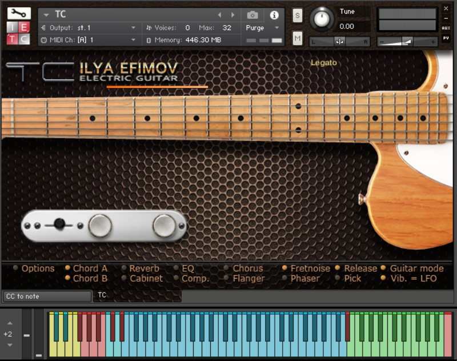
Task: Click the Tune knob
Action: click(x=322, y=19)
